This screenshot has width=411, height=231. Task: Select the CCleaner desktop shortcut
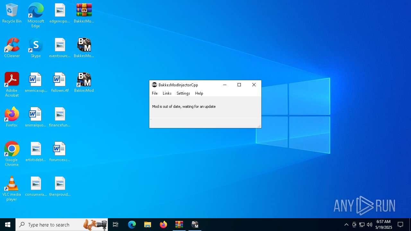12,48
